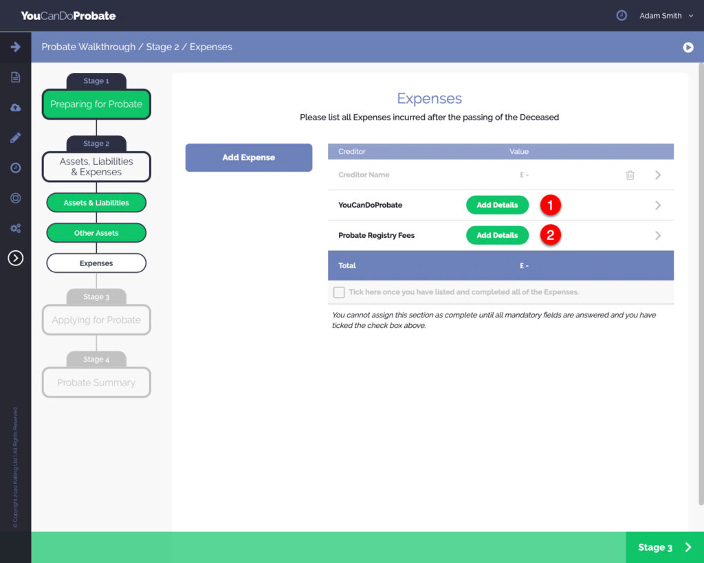The width and height of the screenshot is (704, 563).
Task: Select the Other Assets step
Action: point(96,233)
